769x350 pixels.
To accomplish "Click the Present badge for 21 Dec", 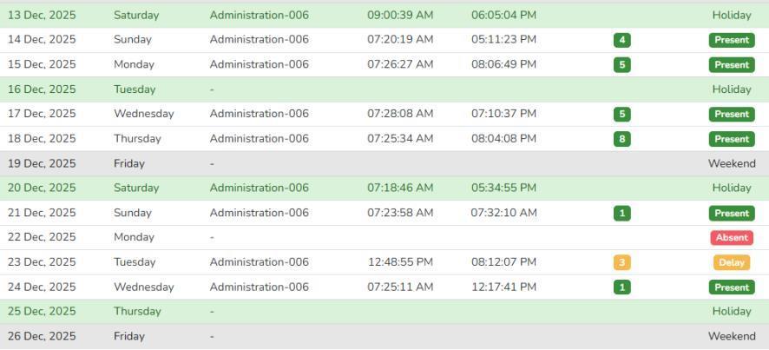I will pyautogui.click(x=731, y=214).
